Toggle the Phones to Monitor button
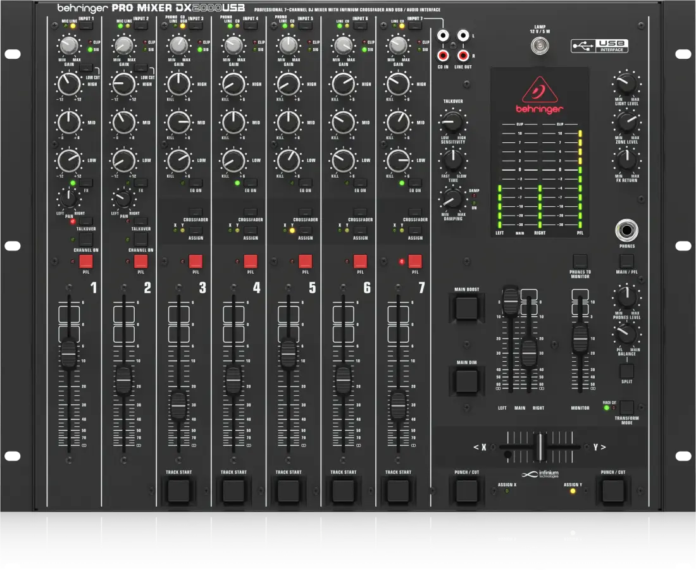The image size is (696, 573). coord(580,261)
